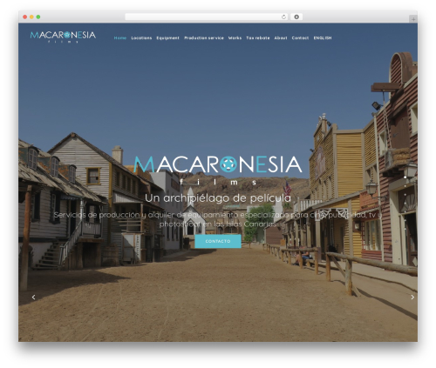Click the CONTACTO button
This screenshot has height=368, width=436.
[218, 241]
